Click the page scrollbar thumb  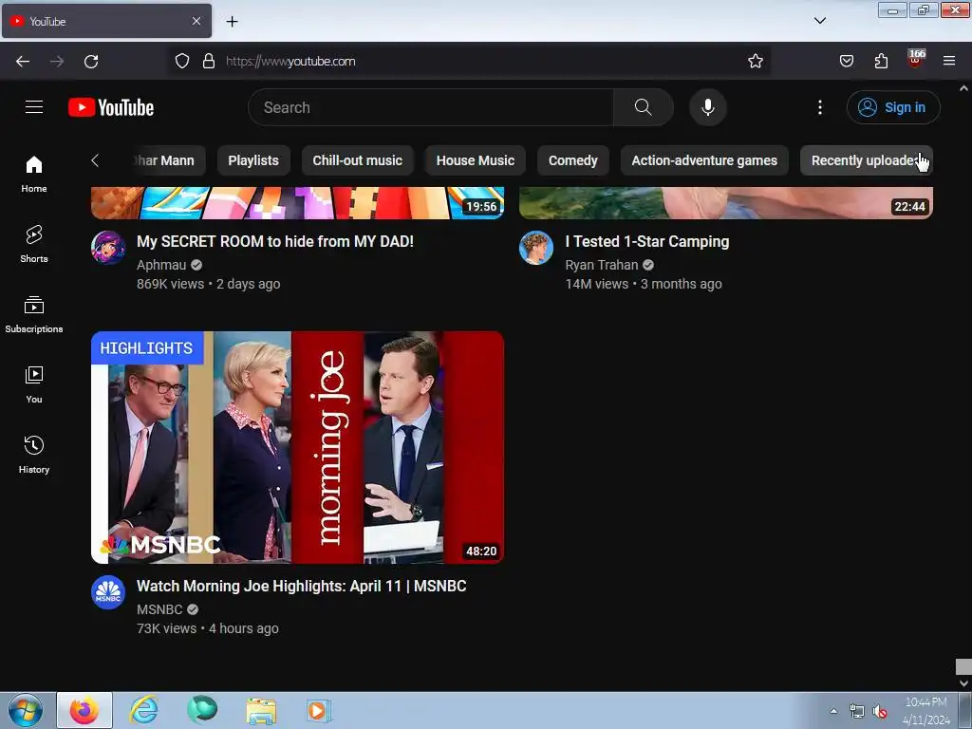pos(963,667)
